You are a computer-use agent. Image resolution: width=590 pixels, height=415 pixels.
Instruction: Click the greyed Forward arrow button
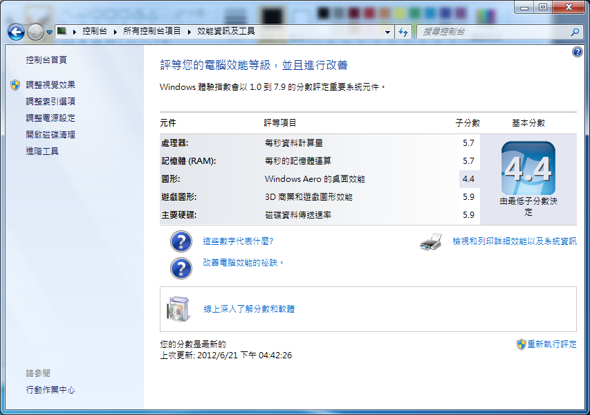pos(35,32)
